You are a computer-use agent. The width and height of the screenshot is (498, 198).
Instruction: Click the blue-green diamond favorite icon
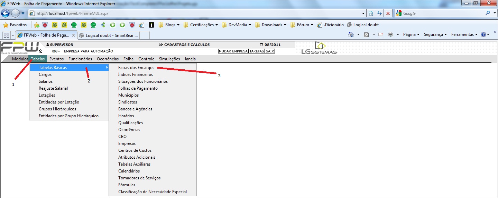[103, 25]
